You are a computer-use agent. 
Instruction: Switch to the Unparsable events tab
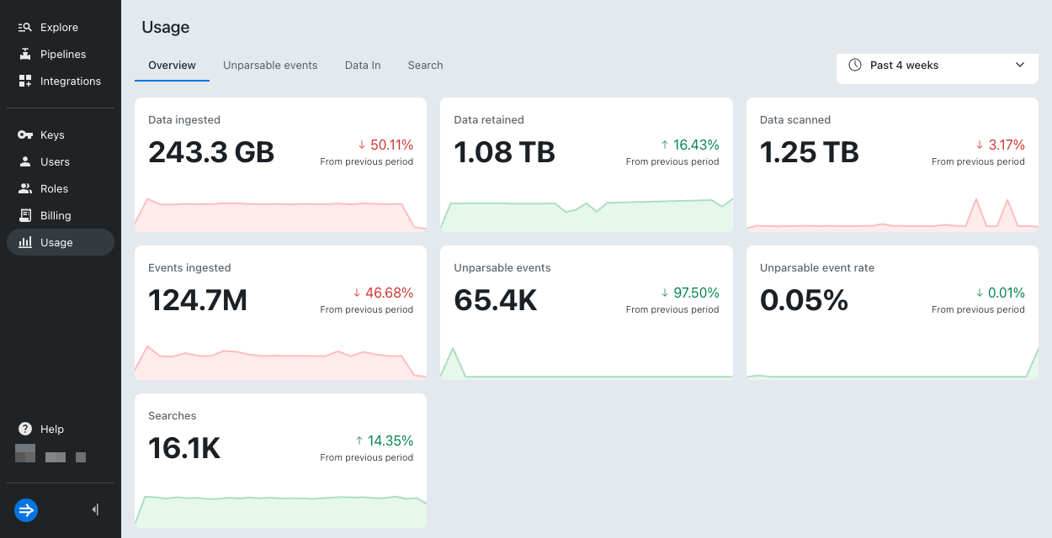(x=270, y=66)
